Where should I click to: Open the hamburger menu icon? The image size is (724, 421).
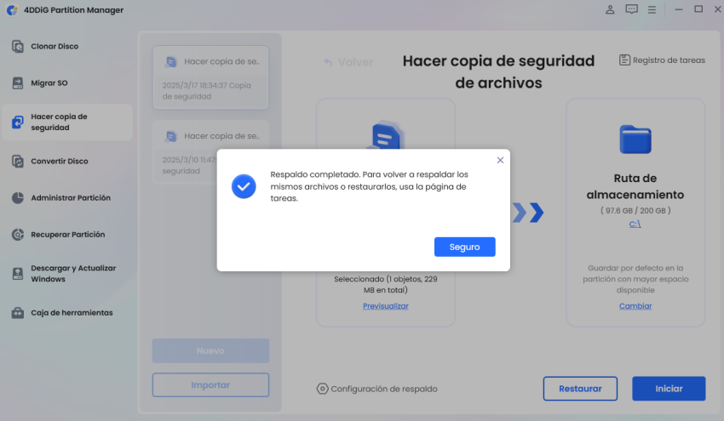[x=652, y=9]
